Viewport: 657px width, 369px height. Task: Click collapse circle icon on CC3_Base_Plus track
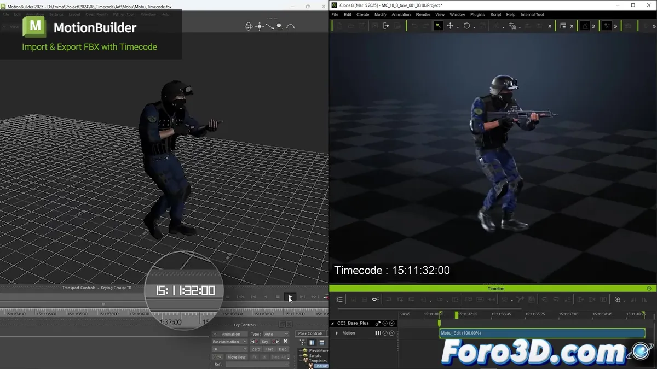[x=385, y=323]
